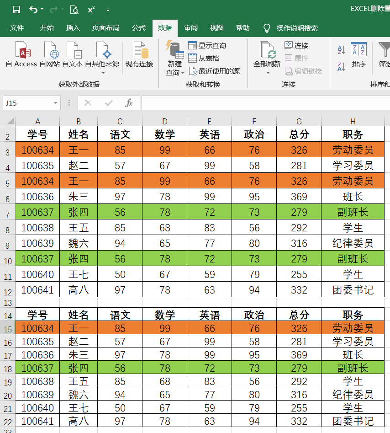This screenshot has width=390, height=433.
Task: Select row 15 header
Action: 8,327
